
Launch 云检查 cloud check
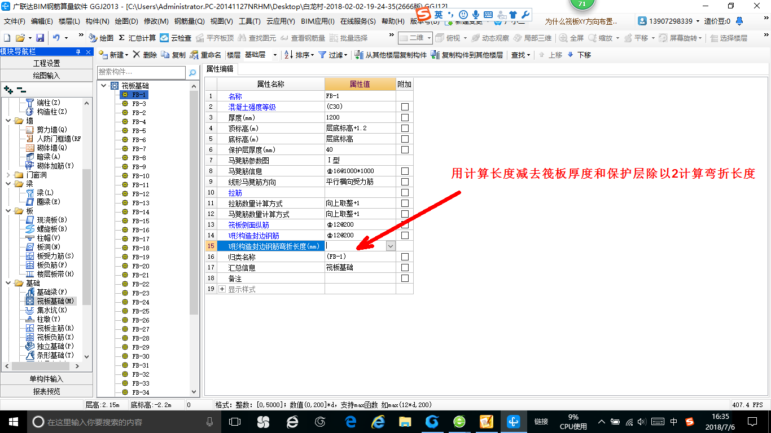(x=176, y=38)
